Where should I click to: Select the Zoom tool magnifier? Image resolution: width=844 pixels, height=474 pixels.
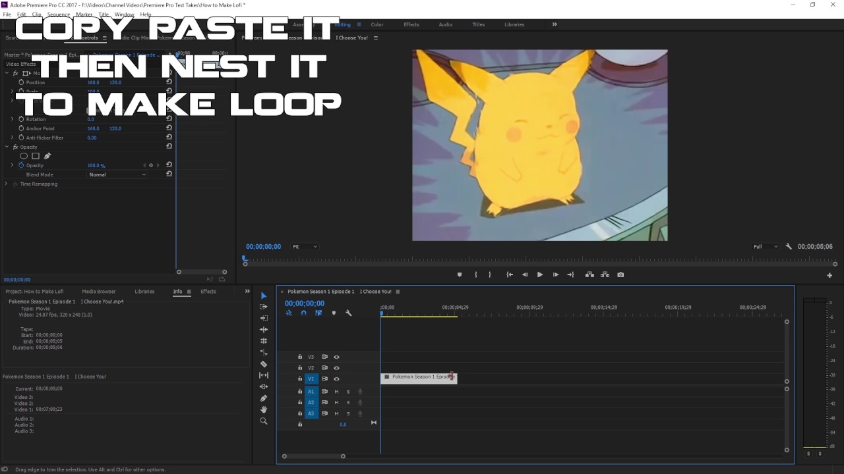point(264,421)
